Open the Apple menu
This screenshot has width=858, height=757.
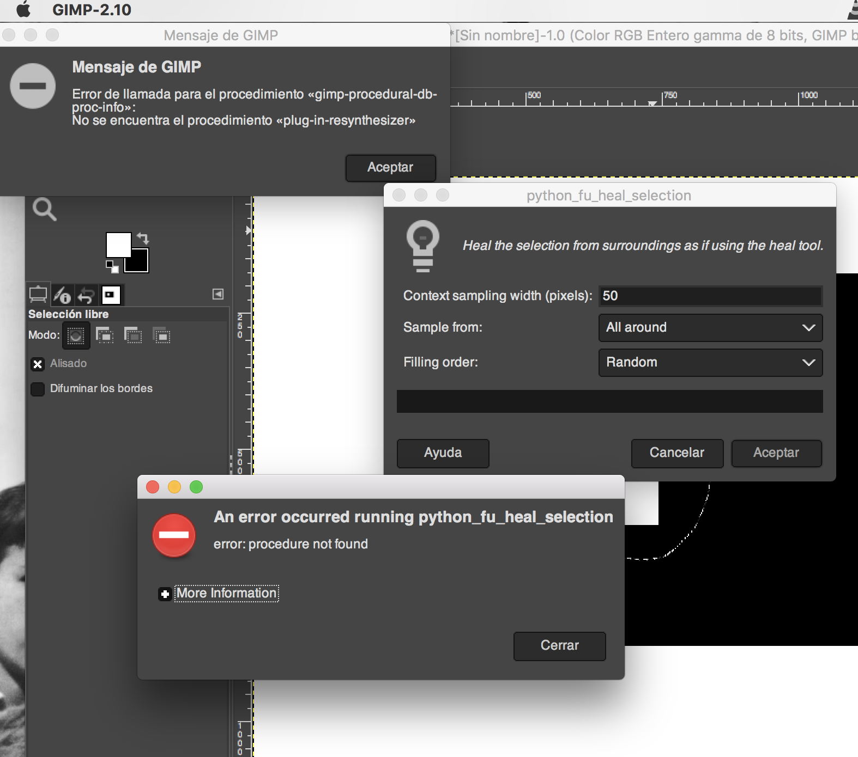(x=23, y=10)
